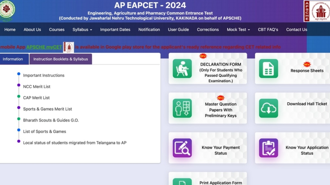Viewport: 330px width, 185px height.
Task: Click the Response Sheets spreadsheet icon
Action: [269, 69]
